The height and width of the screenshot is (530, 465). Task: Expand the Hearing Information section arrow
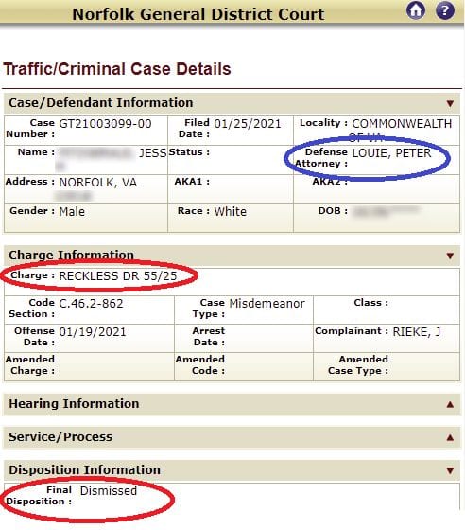pyautogui.click(x=450, y=405)
